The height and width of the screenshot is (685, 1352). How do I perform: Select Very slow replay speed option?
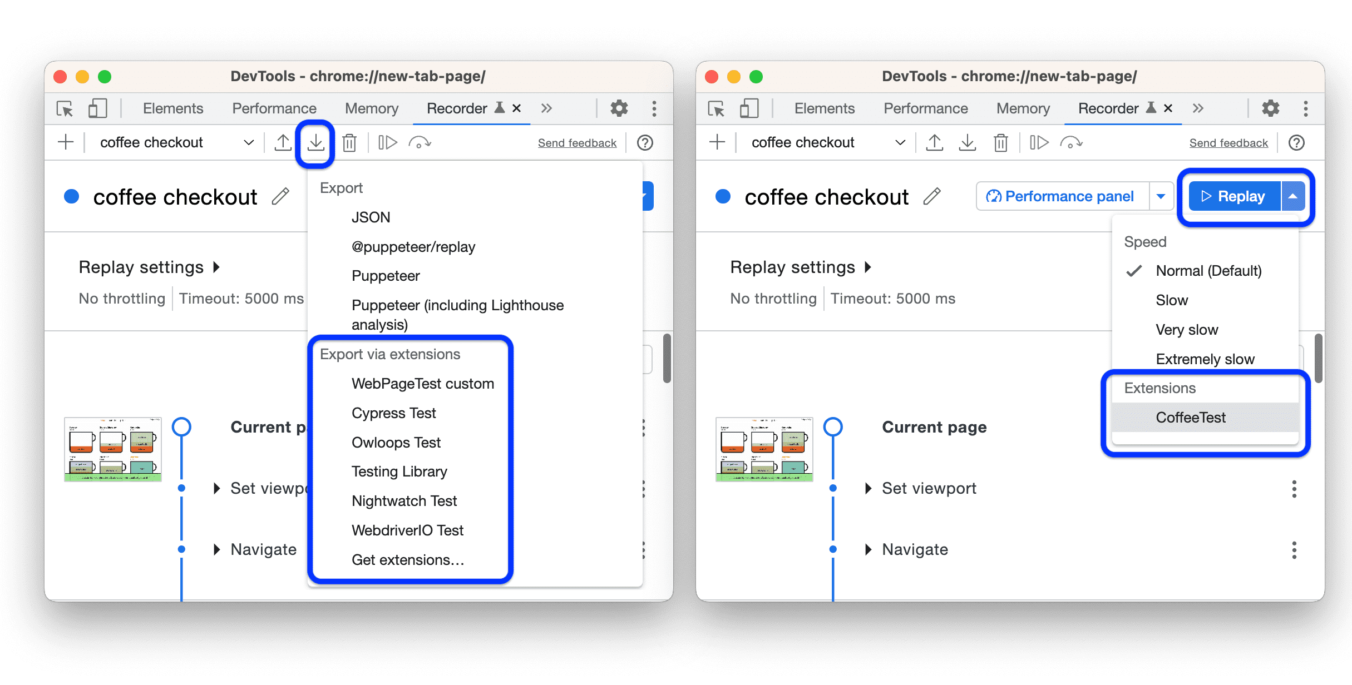[1185, 329]
